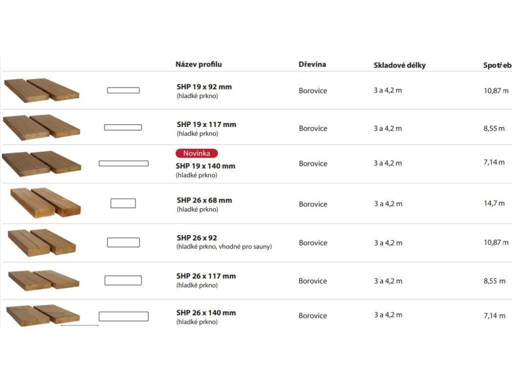Select the 19 x 140 profile cross-section icon
The height and width of the screenshot is (384, 512).
coord(123,163)
